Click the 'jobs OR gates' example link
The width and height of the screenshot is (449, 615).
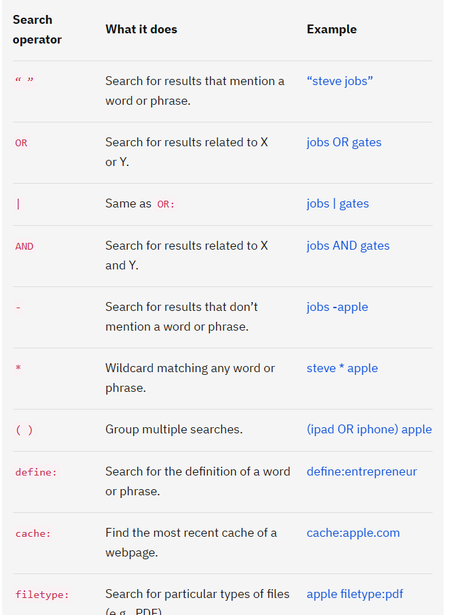[344, 142]
